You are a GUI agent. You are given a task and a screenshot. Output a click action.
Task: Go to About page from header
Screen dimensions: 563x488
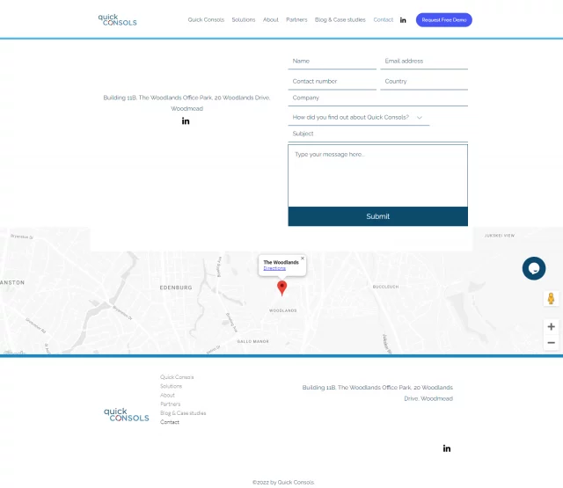[270, 19]
